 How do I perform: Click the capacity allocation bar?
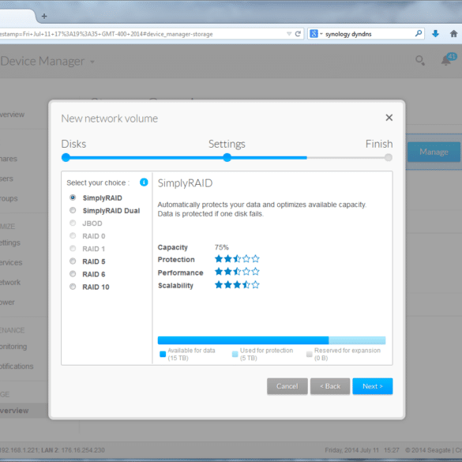tap(272, 340)
